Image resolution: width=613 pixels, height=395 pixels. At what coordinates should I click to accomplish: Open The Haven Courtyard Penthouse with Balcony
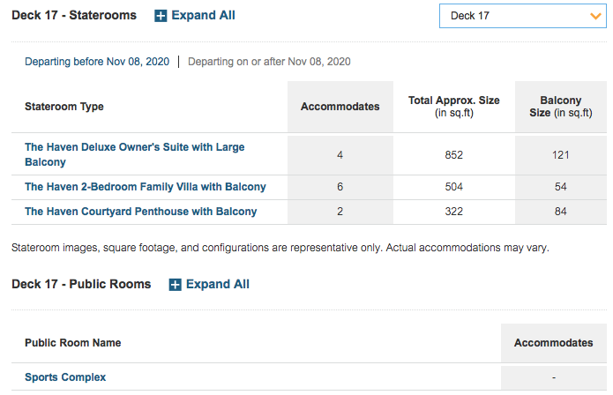141,212
